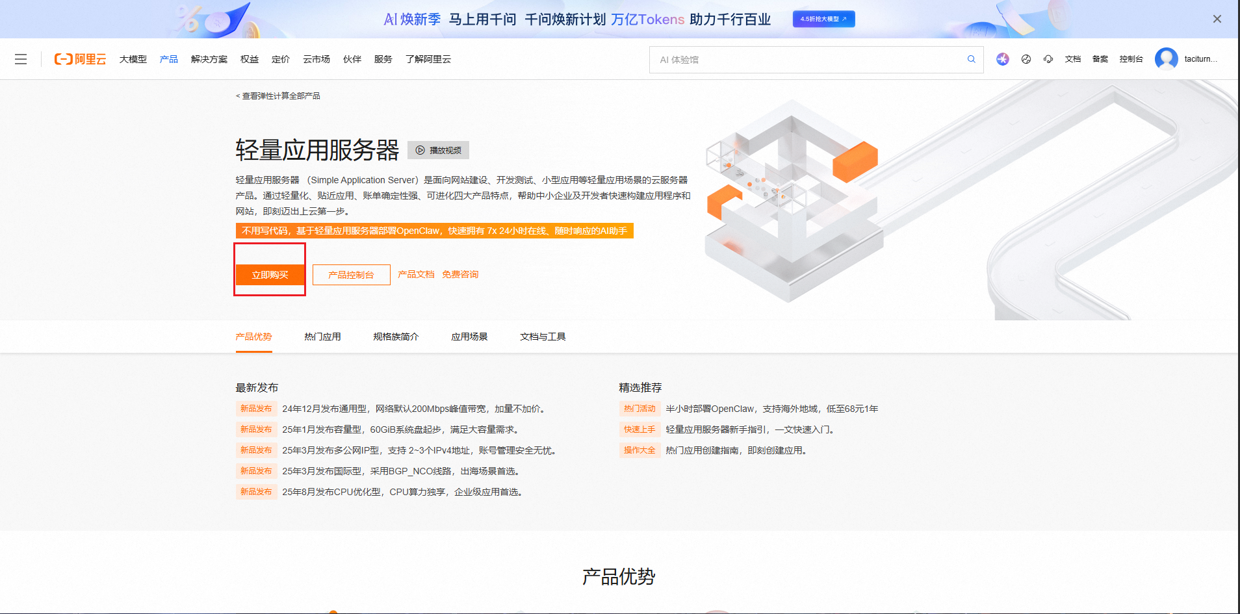Click the 查看弹性计算全部产品 back link
Image resolution: width=1240 pixels, height=614 pixels.
pyautogui.click(x=278, y=96)
